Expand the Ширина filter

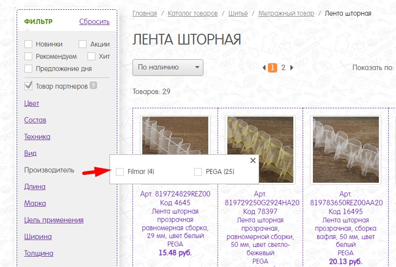[x=38, y=237]
